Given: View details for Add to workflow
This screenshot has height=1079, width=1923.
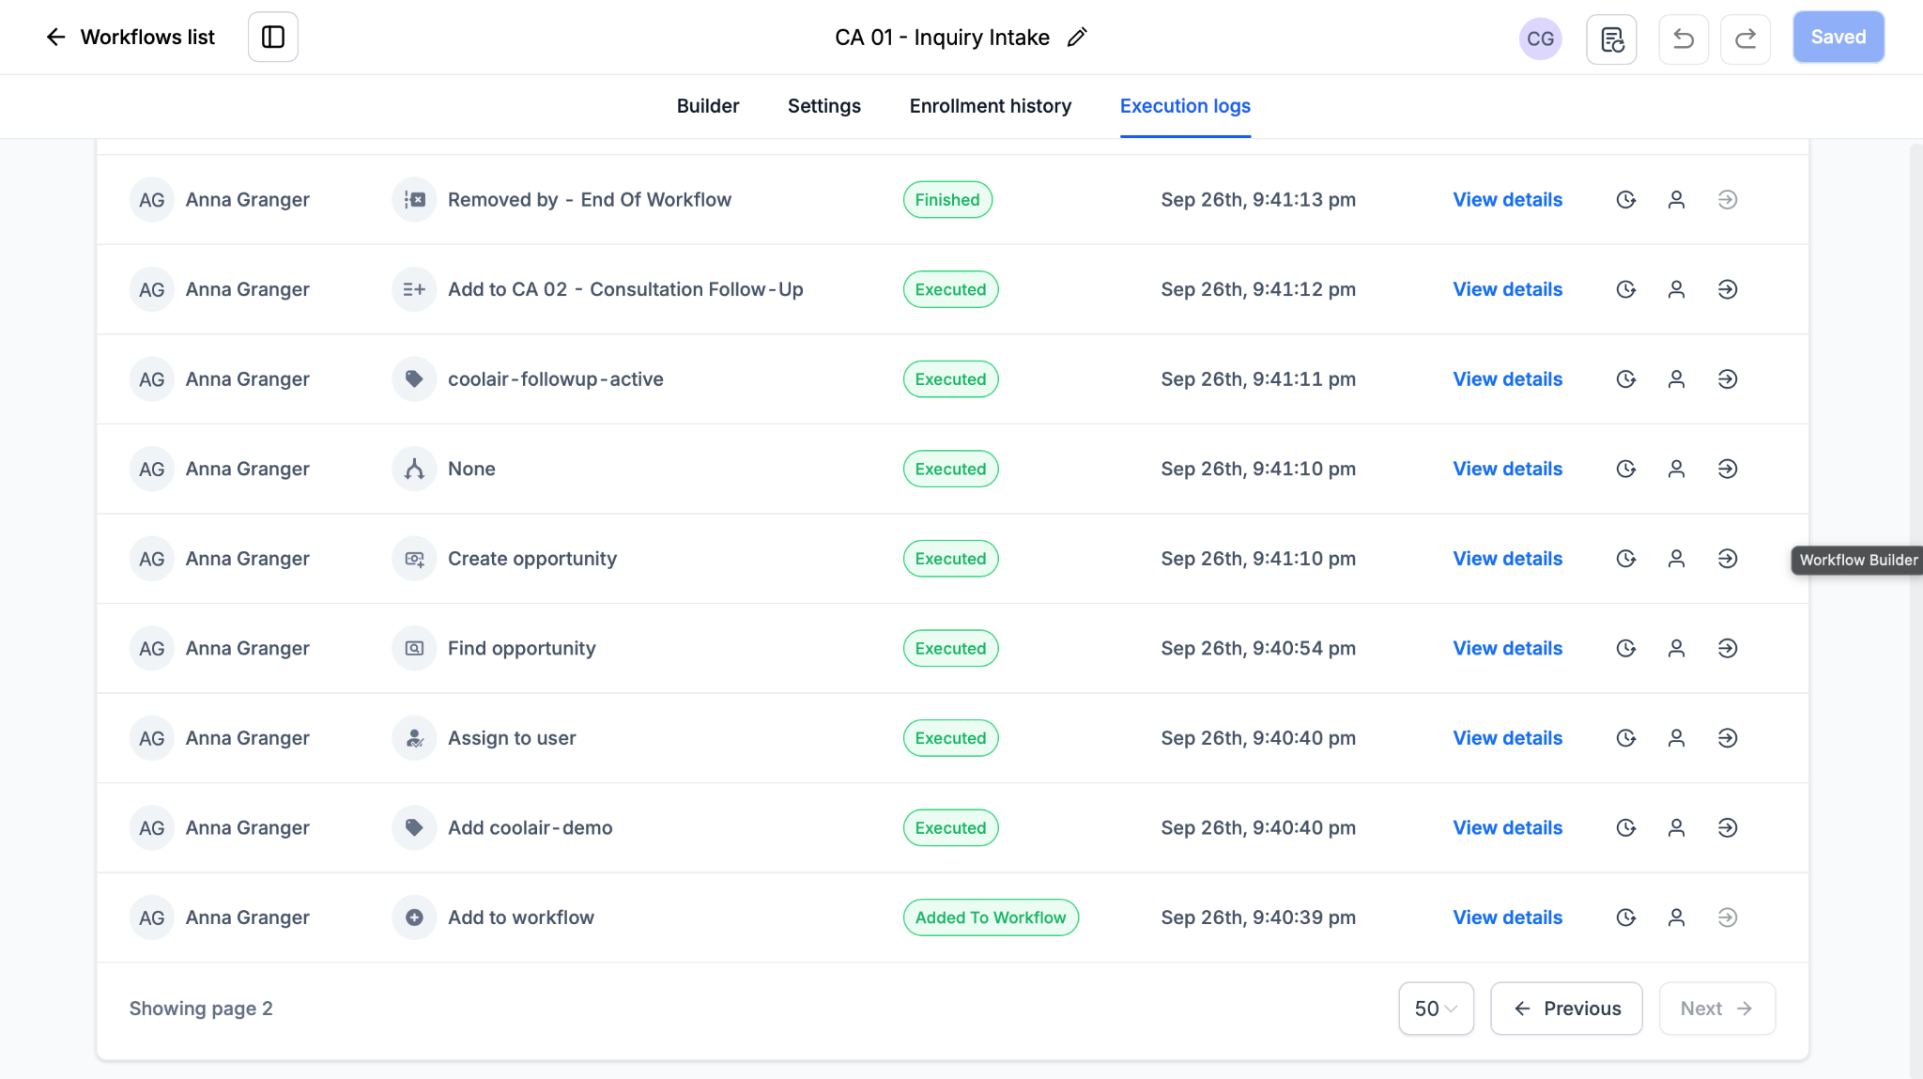Looking at the screenshot, I should pyautogui.click(x=1508, y=917).
